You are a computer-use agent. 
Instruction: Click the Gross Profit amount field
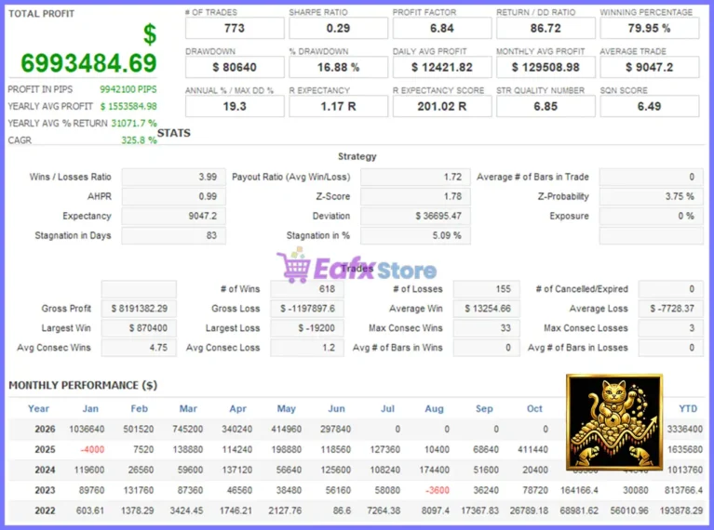tap(139, 309)
